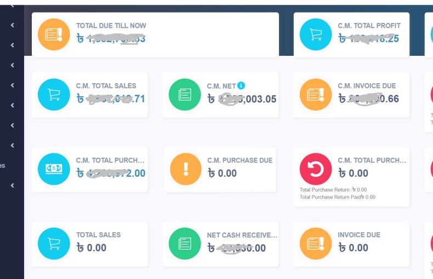Image resolution: width=433 pixels, height=279 pixels.
Task: Click the blue cart icon for C.M. Total Sales
Action: point(54,95)
